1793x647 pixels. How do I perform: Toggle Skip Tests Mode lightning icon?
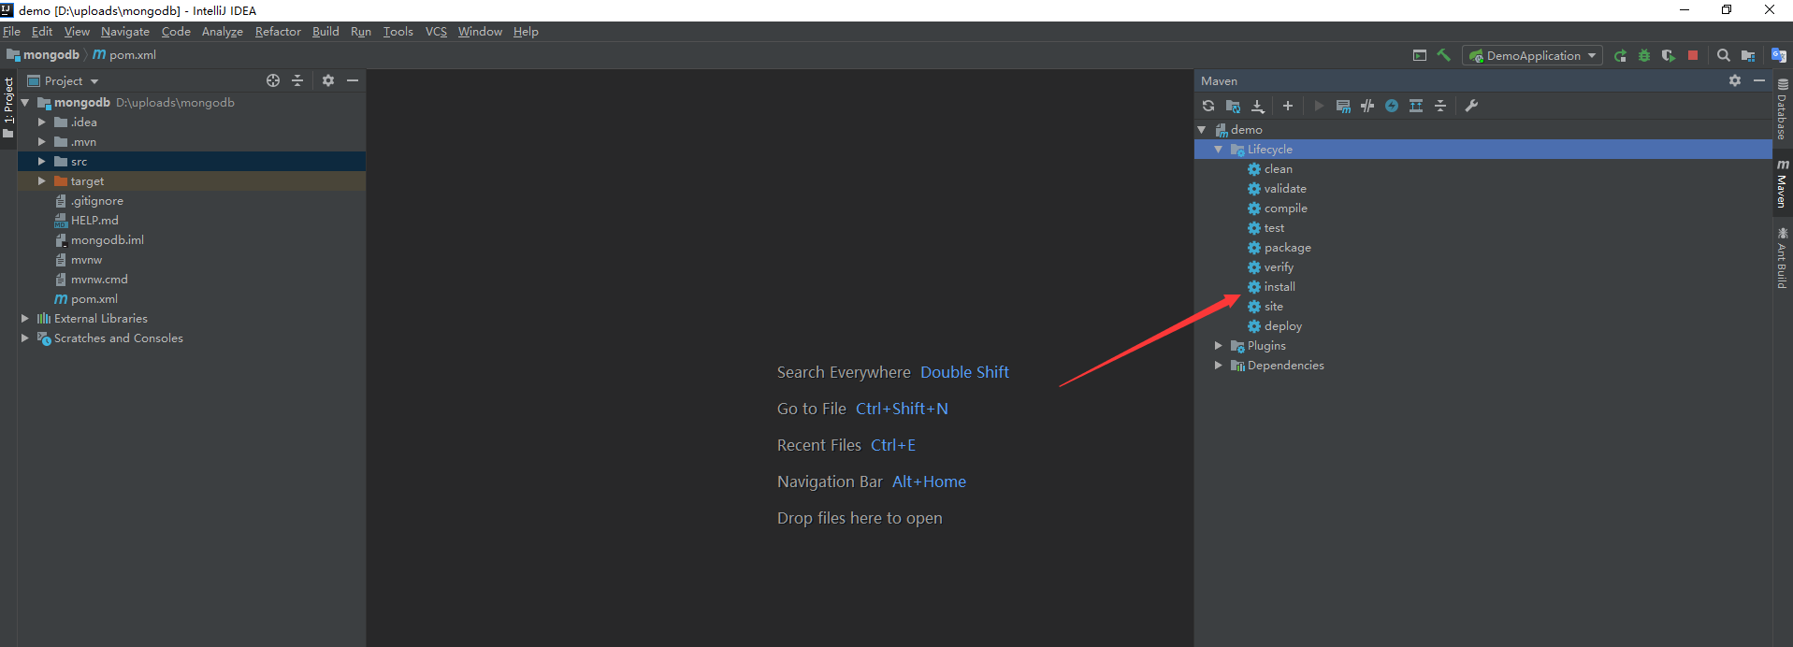click(x=1392, y=106)
